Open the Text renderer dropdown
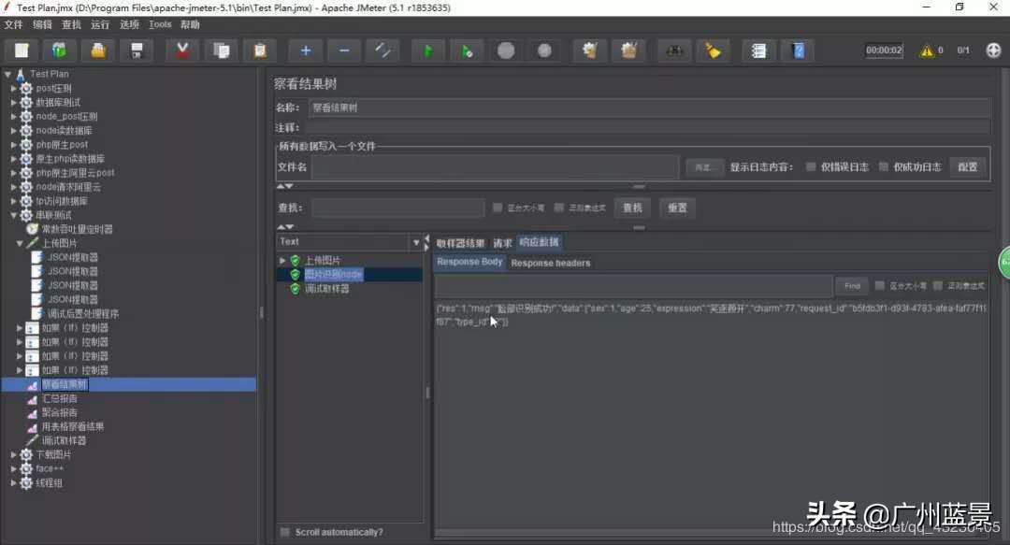The height and width of the screenshot is (545, 1010). click(x=416, y=242)
